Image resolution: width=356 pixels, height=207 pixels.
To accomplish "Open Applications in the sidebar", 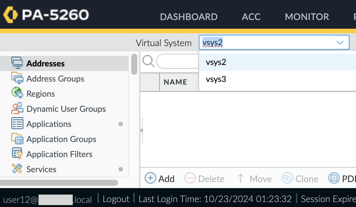I will (49, 124).
